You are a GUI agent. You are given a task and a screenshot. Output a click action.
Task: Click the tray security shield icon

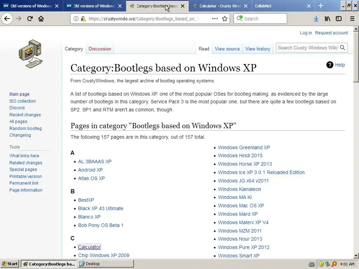(321, 264)
